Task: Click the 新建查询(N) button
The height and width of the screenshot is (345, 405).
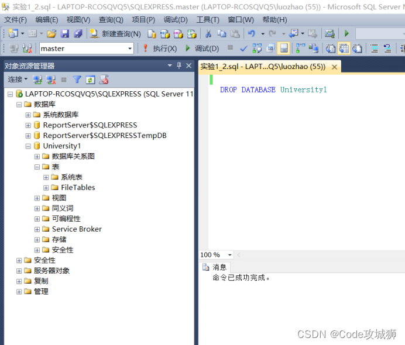Action: (115, 34)
